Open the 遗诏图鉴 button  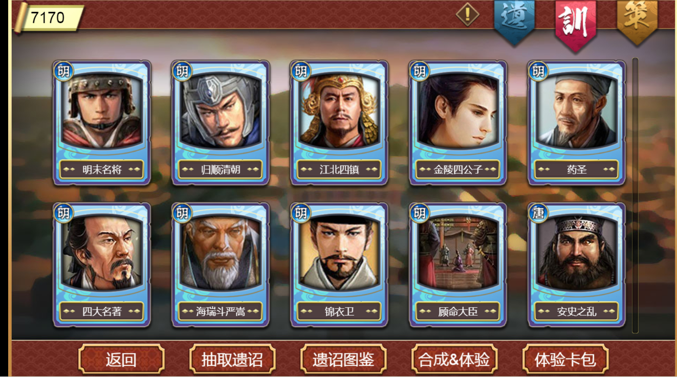[343, 359]
